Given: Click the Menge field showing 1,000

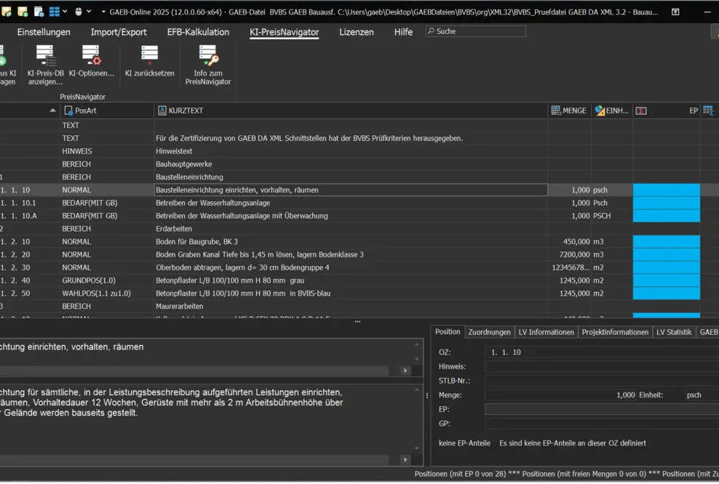Looking at the screenshot, I should (561, 395).
